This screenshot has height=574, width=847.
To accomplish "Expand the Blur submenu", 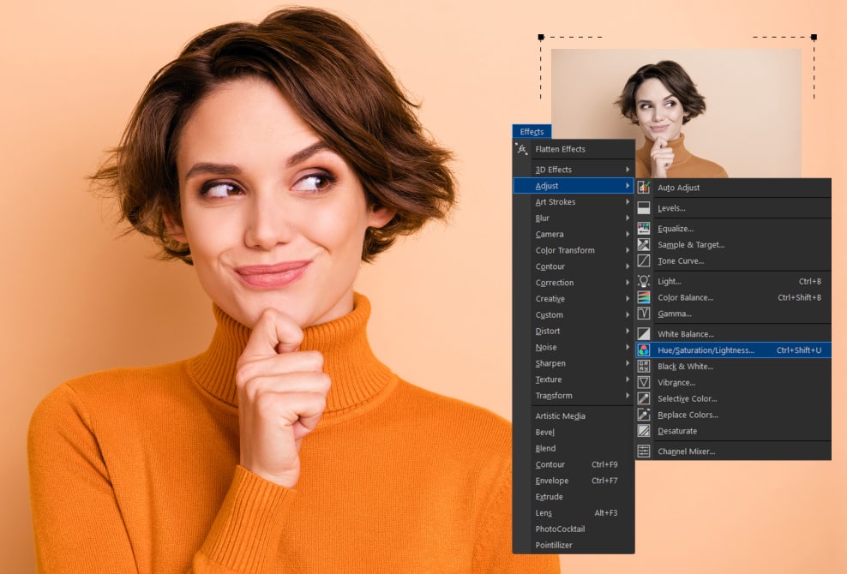I will [628, 218].
